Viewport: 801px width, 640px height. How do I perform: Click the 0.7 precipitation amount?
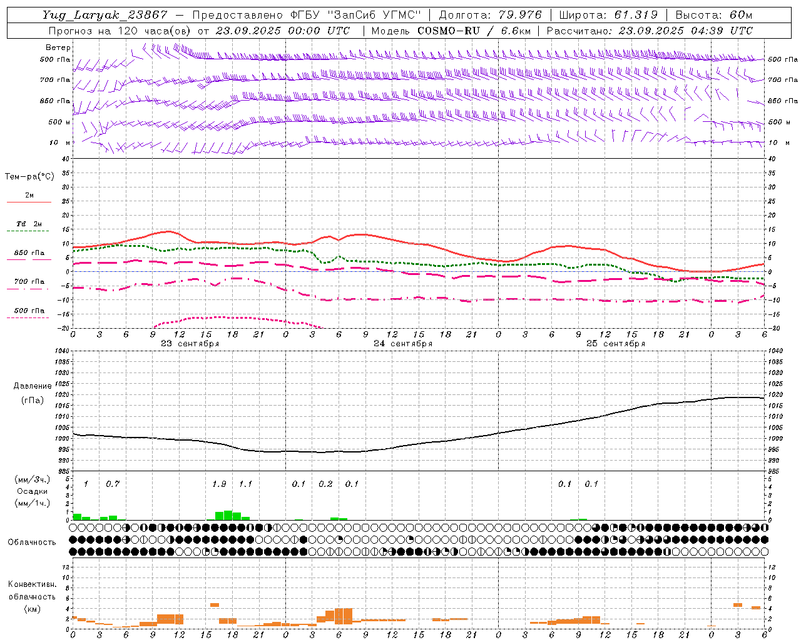point(113,484)
